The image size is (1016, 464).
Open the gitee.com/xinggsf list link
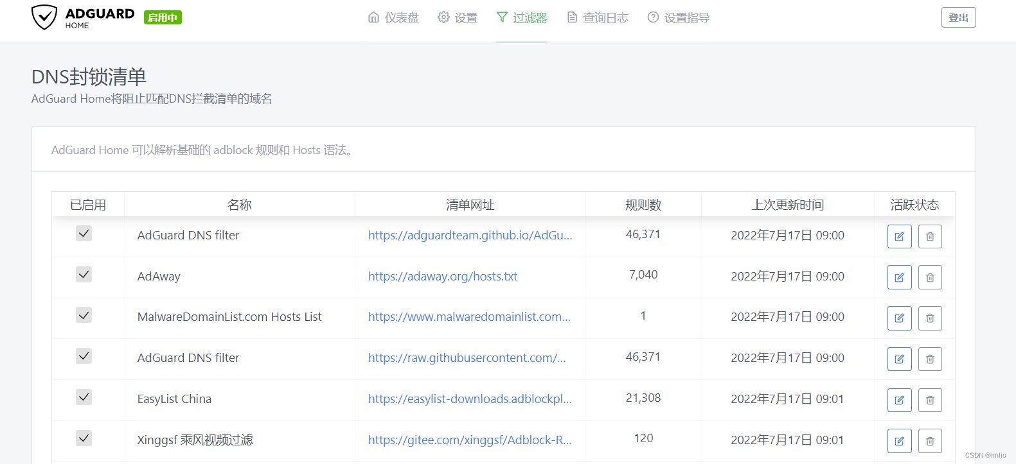[x=470, y=440]
